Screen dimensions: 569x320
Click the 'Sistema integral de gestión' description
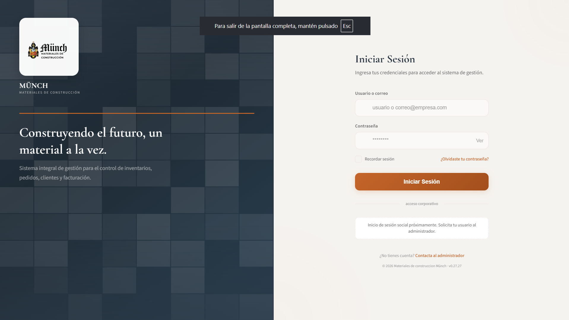(85, 173)
